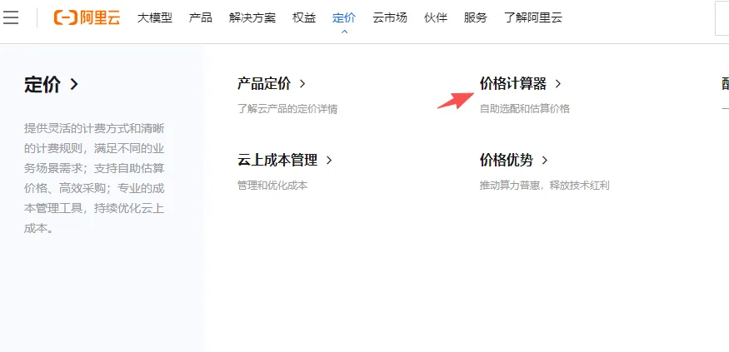Image resolution: width=729 pixels, height=352 pixels.
Task: Select the 定价 menu item
Action: [344, 18]
